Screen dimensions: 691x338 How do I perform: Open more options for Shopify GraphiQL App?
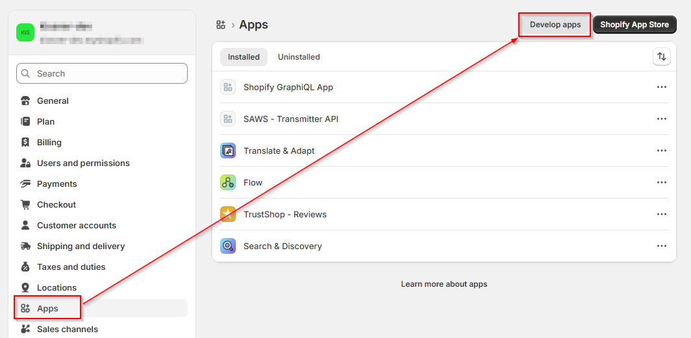pyautogui.click(x=662, y=87)
